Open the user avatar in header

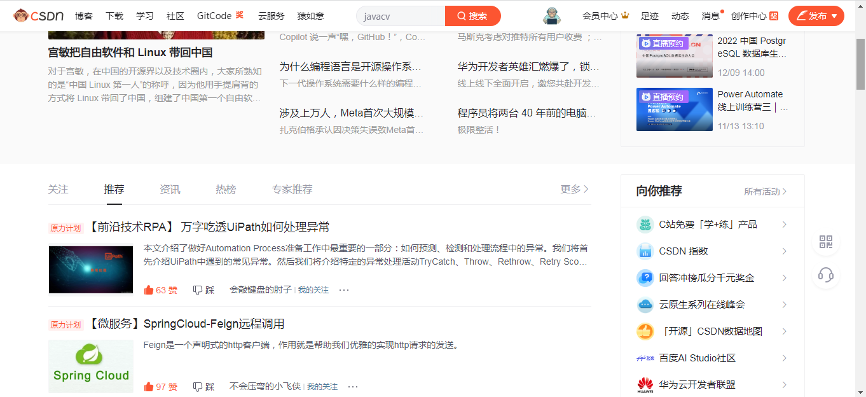point(552,16)
